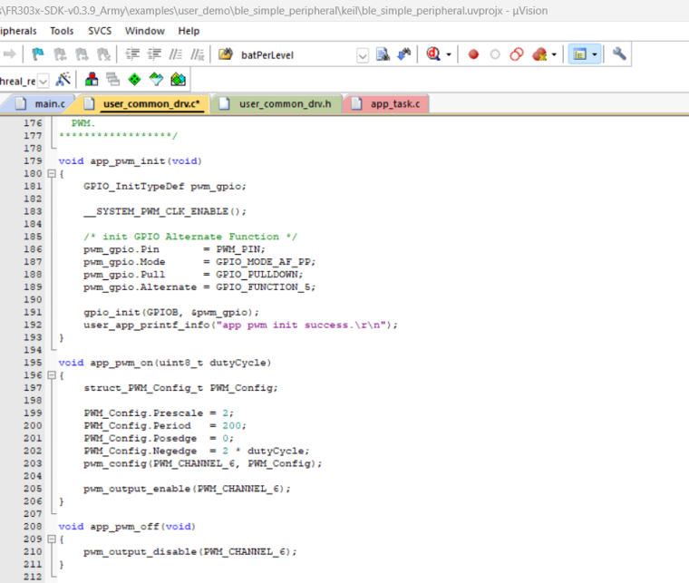Screen dimensions: 689x583
Task: Click the Manage Run-Time Environment green diamond icon
Action: click(134, 80)
